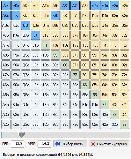
Task: Click the range slider handle
Action: point(21,135)
